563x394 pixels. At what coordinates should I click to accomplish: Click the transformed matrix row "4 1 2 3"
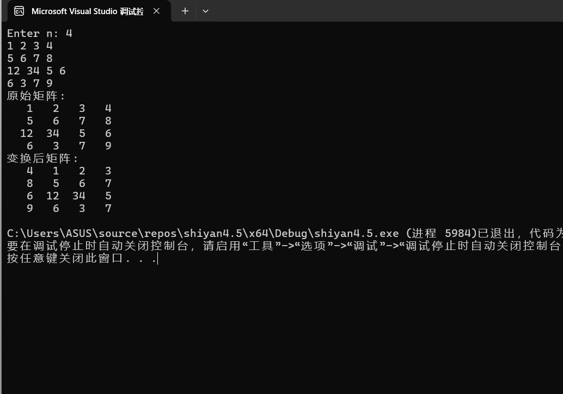tap(69, 171)
